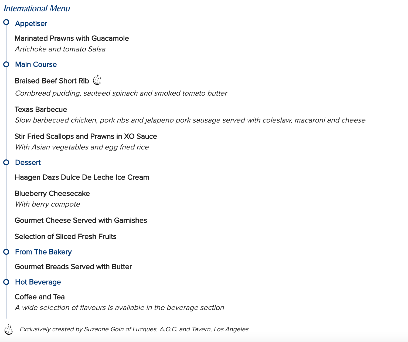Select the Coffee and Tea item

pos(40,297)
